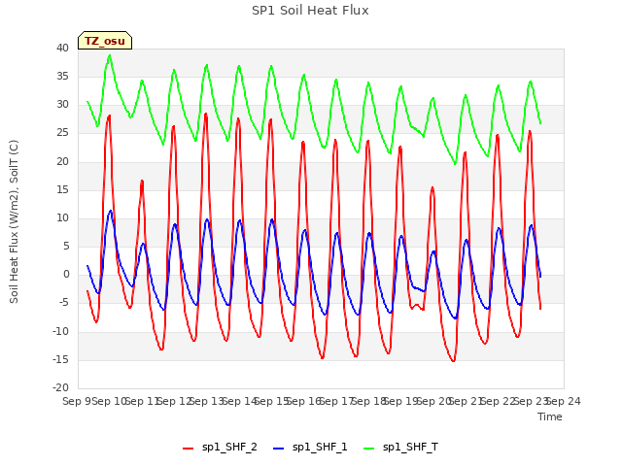
Task: Toggle the sp1_SHF_T legend entry
Action: tap(400, 447)
